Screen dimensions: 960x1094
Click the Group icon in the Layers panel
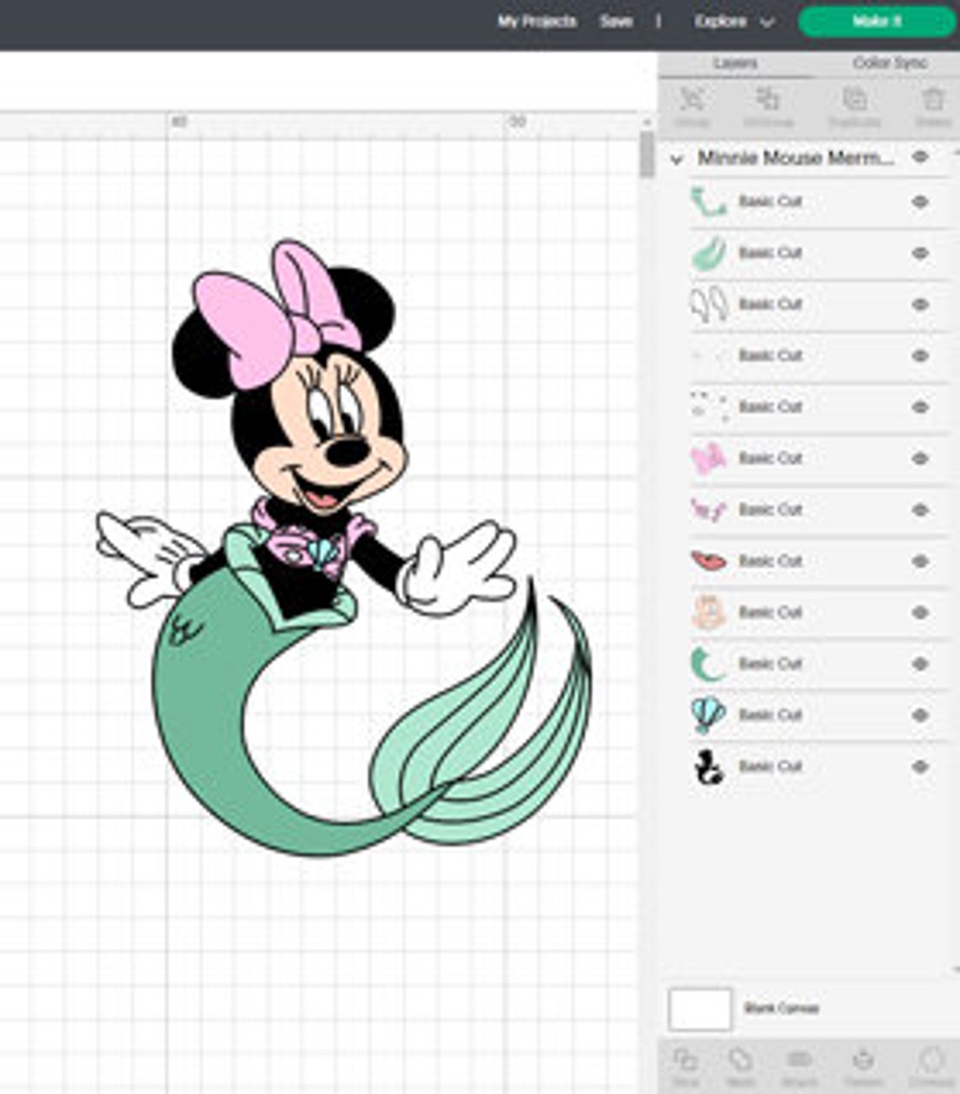[691, 101]
